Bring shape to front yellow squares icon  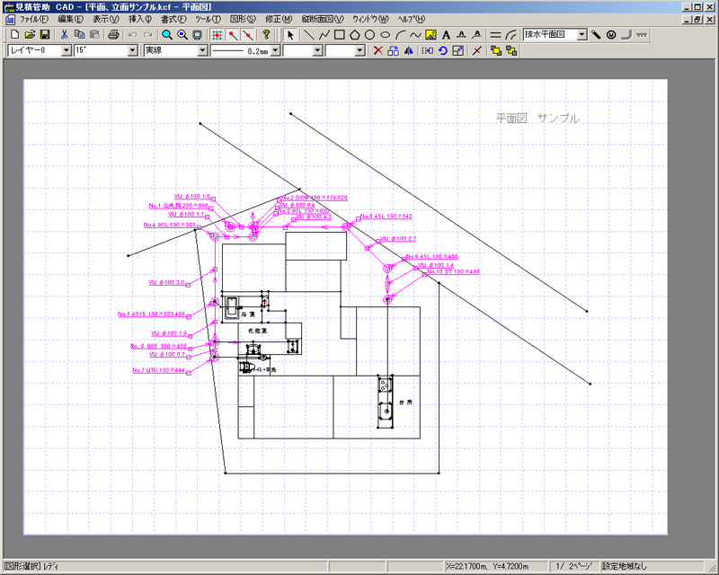click(x=496, y=50)
